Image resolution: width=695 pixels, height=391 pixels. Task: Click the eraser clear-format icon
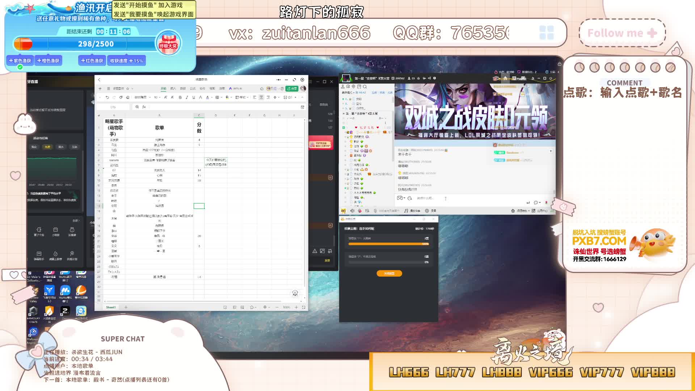click(x=127, y=97)
